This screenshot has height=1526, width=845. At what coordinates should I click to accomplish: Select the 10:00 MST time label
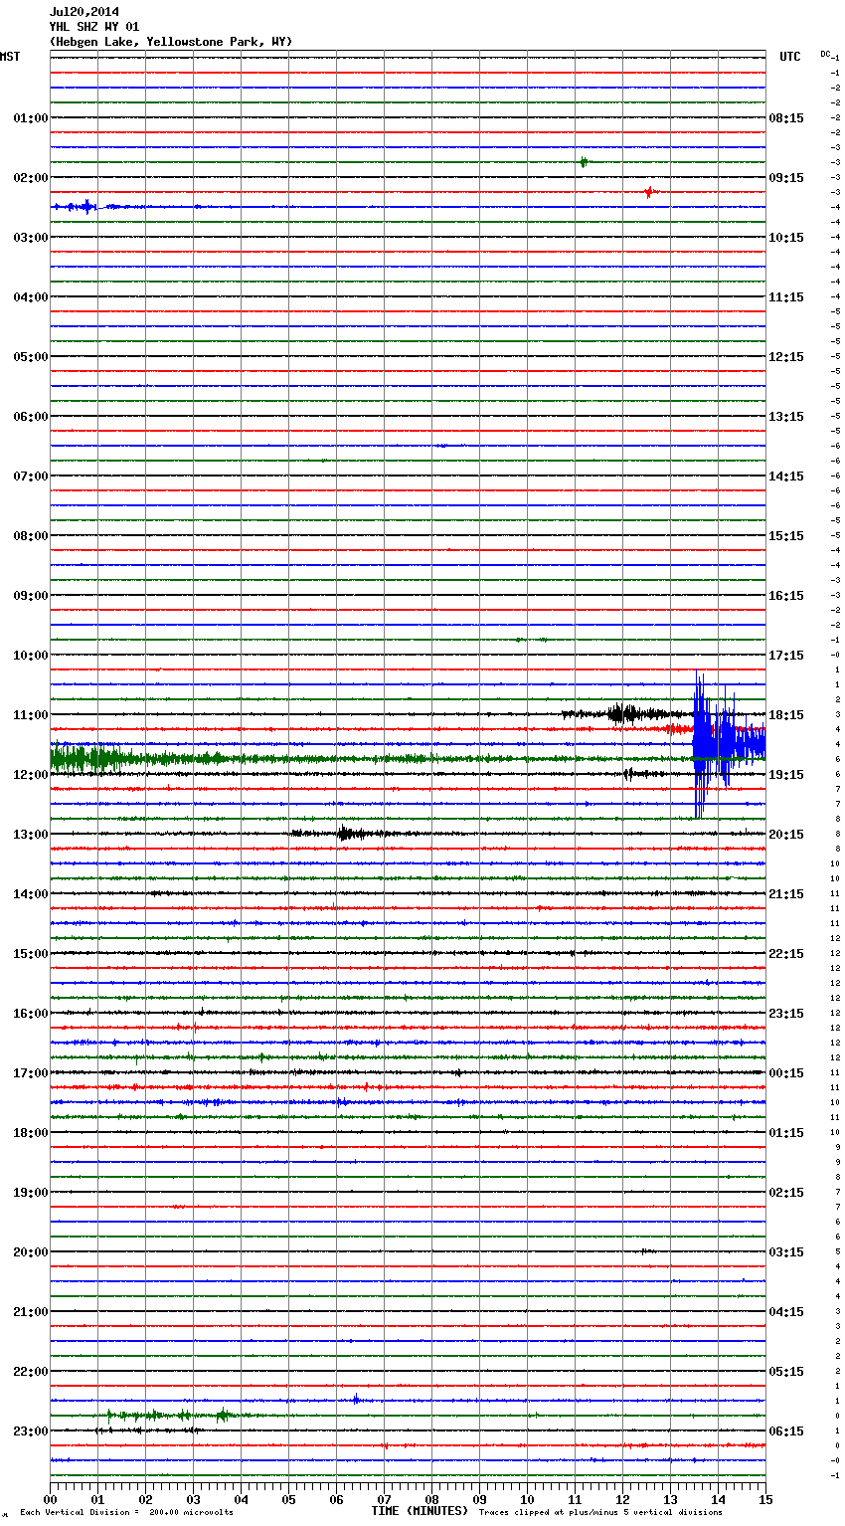(31, 656)
